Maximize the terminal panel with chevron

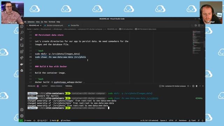coord(200,86)
